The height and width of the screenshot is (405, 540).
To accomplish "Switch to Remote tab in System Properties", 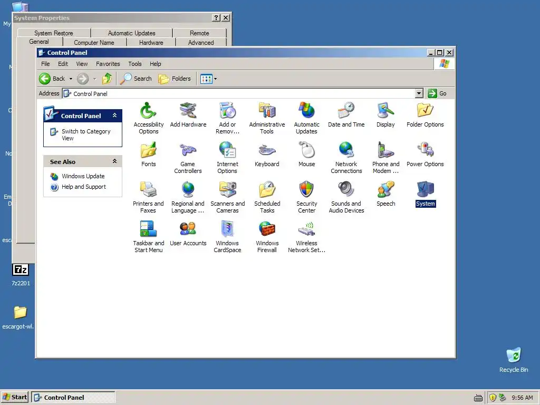I will (x=199, y=33).
